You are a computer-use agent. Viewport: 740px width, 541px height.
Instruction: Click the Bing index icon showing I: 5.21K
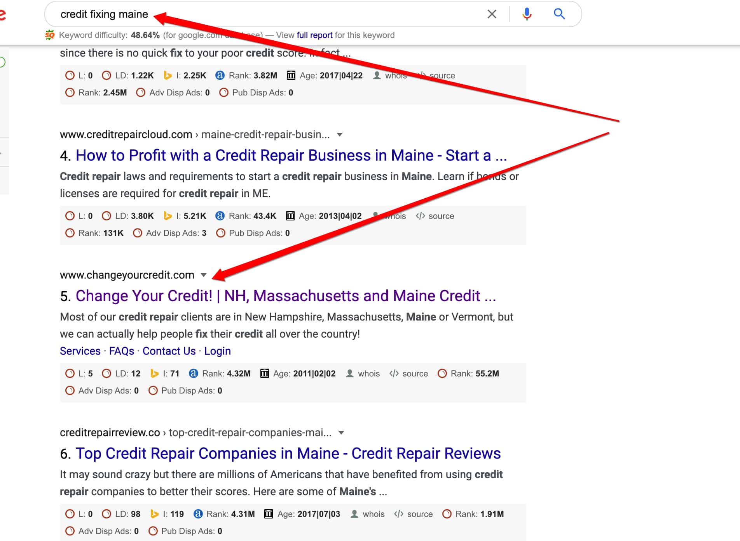tap(168, 216)
